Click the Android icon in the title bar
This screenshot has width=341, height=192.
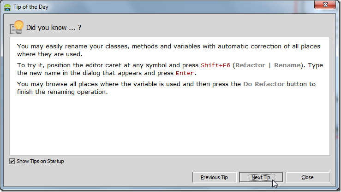(x=7, y=7)
